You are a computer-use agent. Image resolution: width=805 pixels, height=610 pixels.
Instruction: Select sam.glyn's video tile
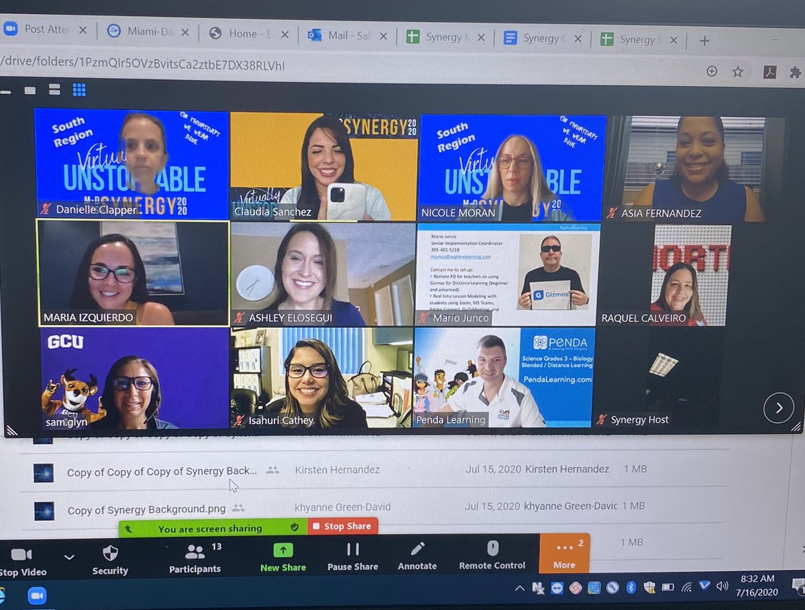135,378
